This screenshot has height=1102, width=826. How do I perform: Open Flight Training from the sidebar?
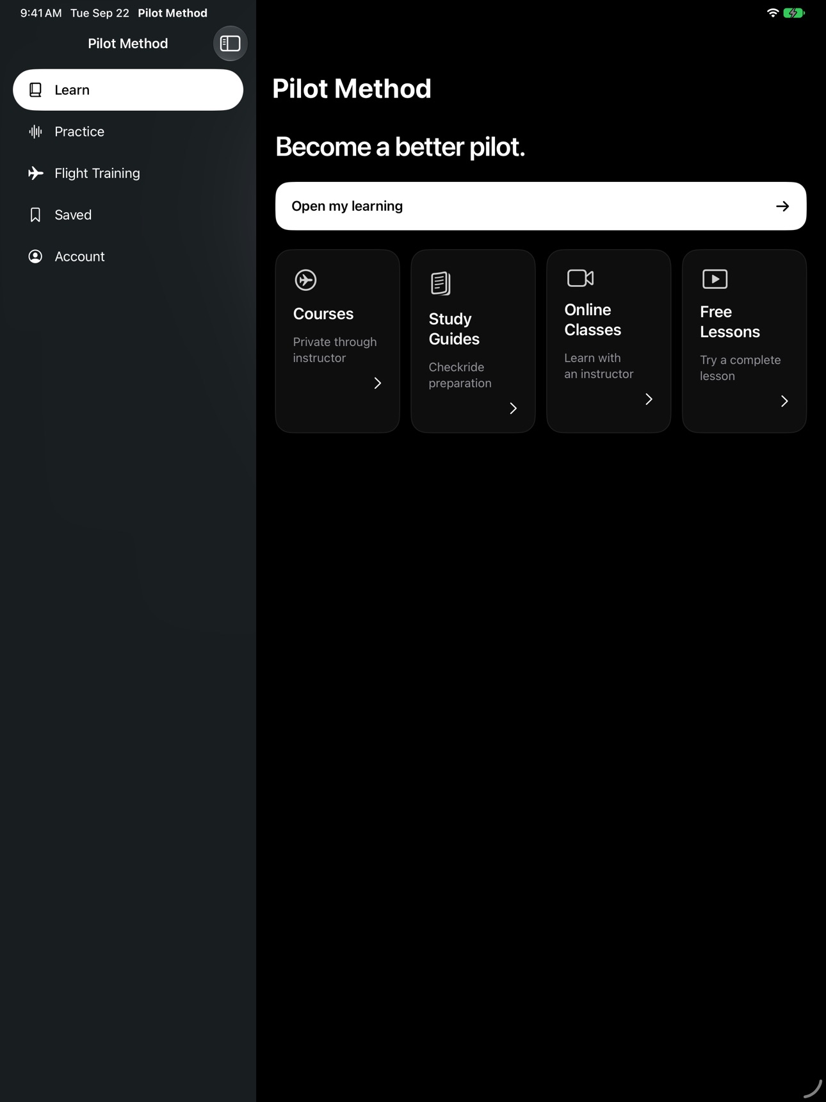pyautogui.click(x=128, y=173)
